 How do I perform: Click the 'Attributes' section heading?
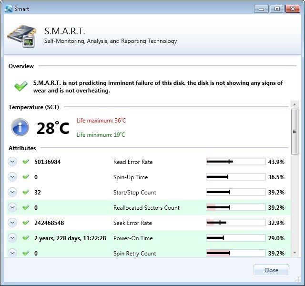(x=22, y=148)
